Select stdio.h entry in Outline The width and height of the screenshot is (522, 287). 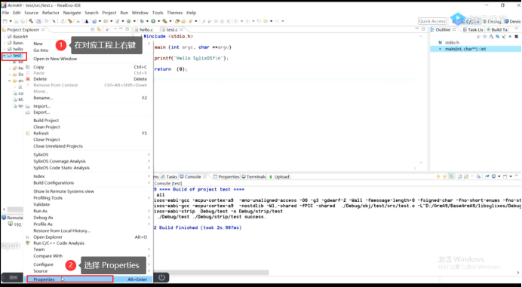click(x=452, y=43)
